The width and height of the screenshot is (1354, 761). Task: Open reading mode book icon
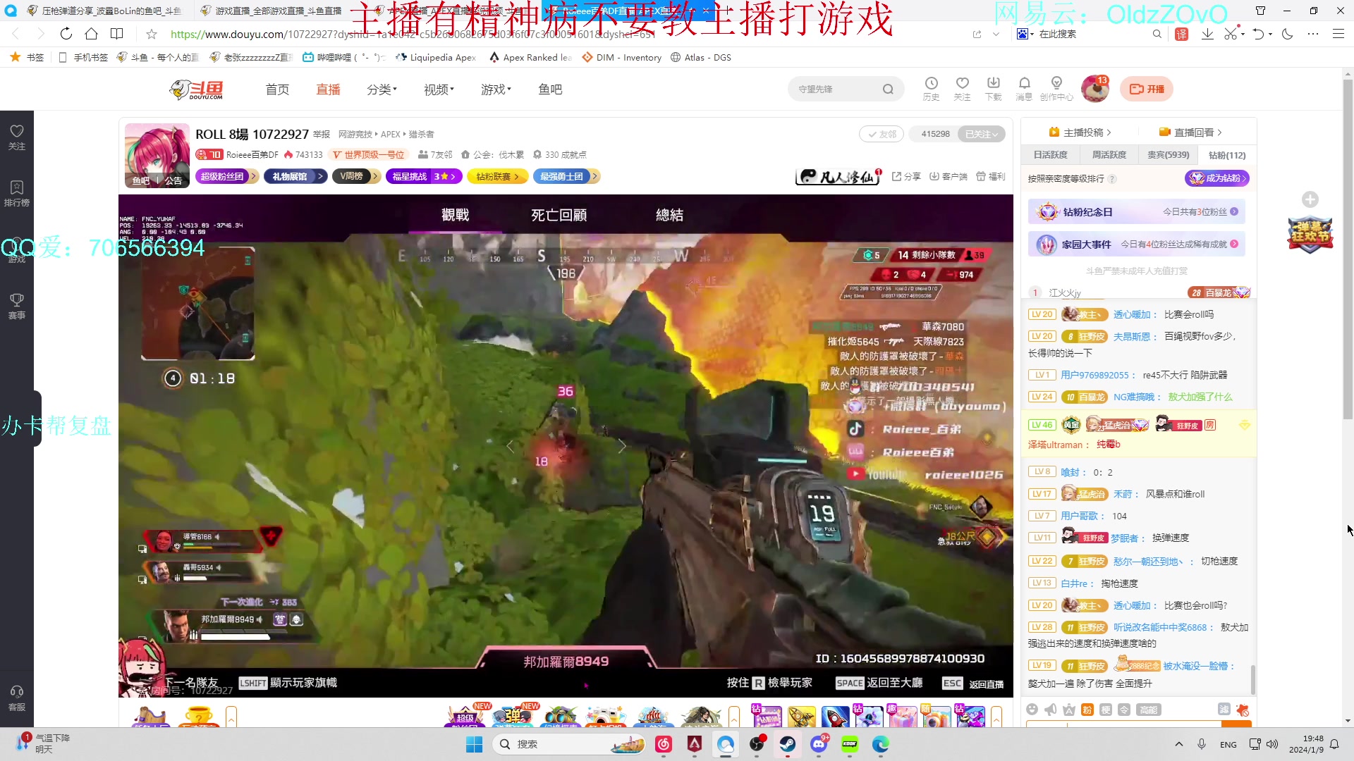click(x=117, y=34)
